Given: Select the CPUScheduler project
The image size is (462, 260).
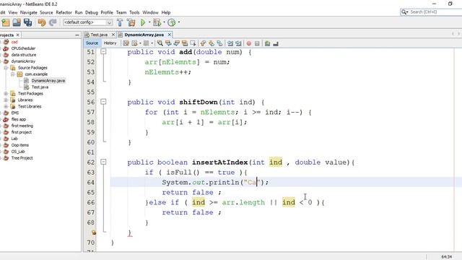Looking at the screenshot, I should click(x=23, y=48).
